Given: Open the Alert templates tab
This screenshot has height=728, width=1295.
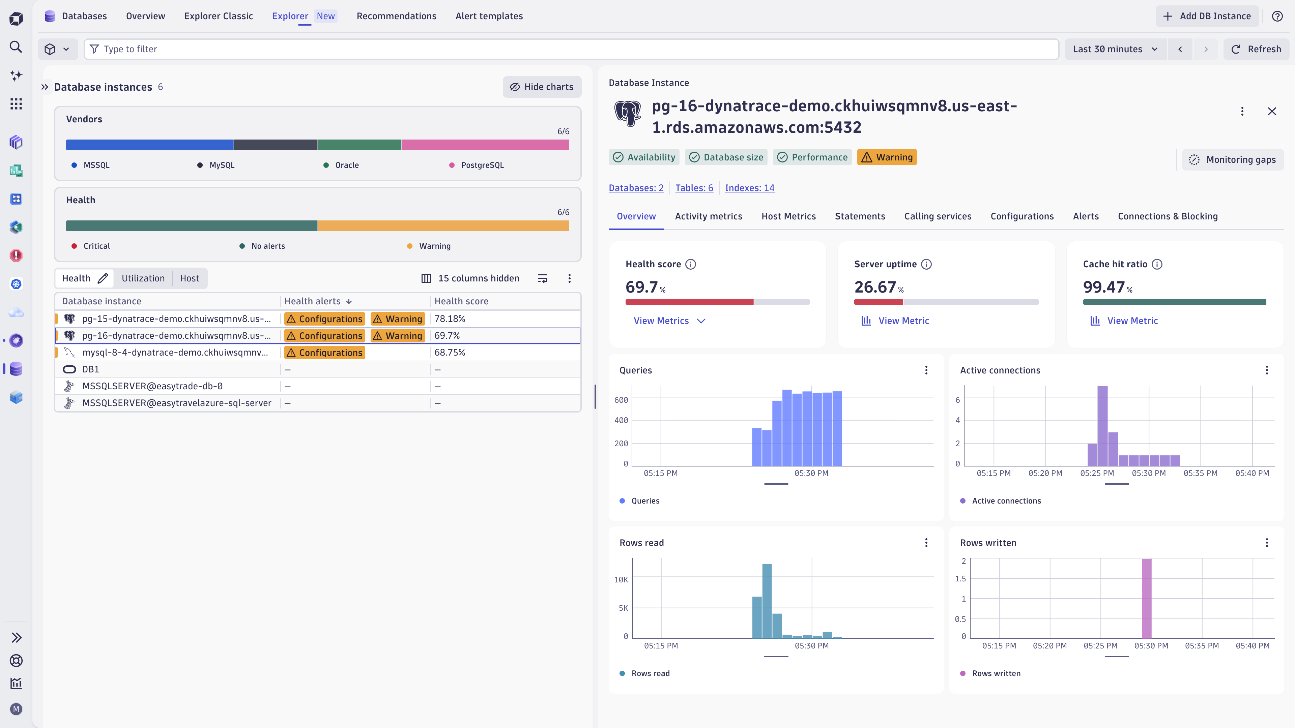Looking at the screenshot, I should click(x=489, y=16).
